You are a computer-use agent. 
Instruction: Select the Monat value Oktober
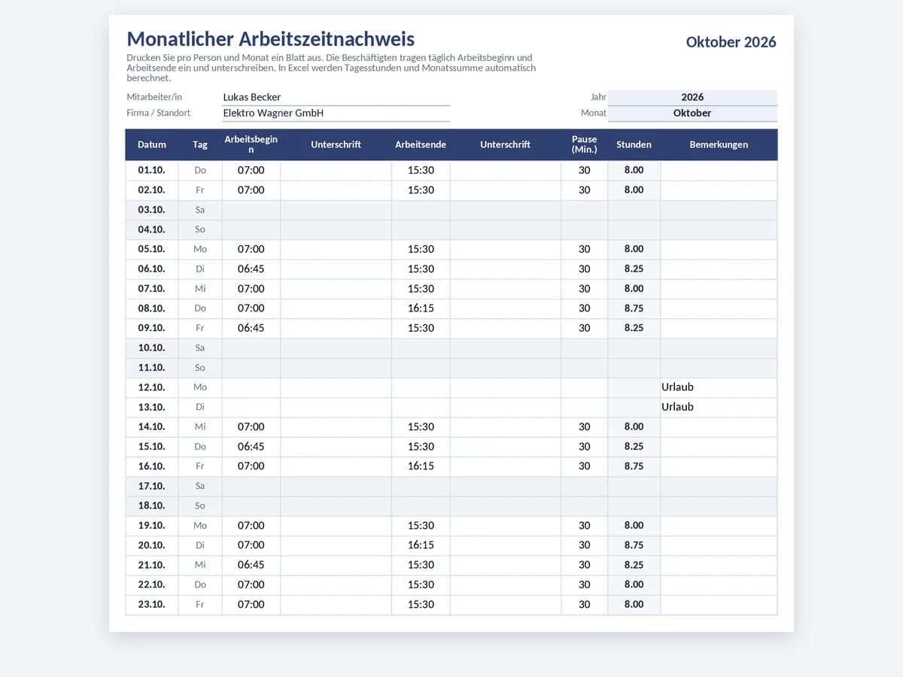click(x=692, y=113)
